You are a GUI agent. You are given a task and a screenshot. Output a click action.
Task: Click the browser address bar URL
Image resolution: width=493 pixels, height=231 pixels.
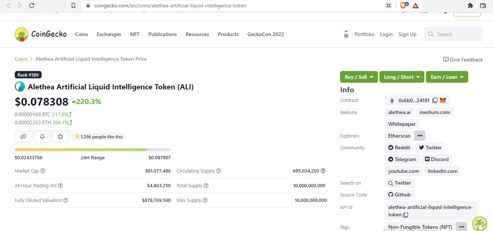point(170,6)
